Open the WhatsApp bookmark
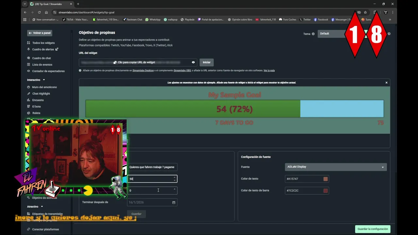The width and height of the screenshot is (418, 235). click(x=153, y=20)
